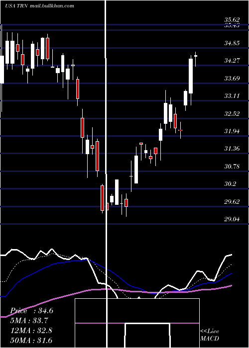This screenshot has width=249, height=348.
Task: Click the 'USA TRN mail.bullkhan.com' chart title
Action: 39,6
